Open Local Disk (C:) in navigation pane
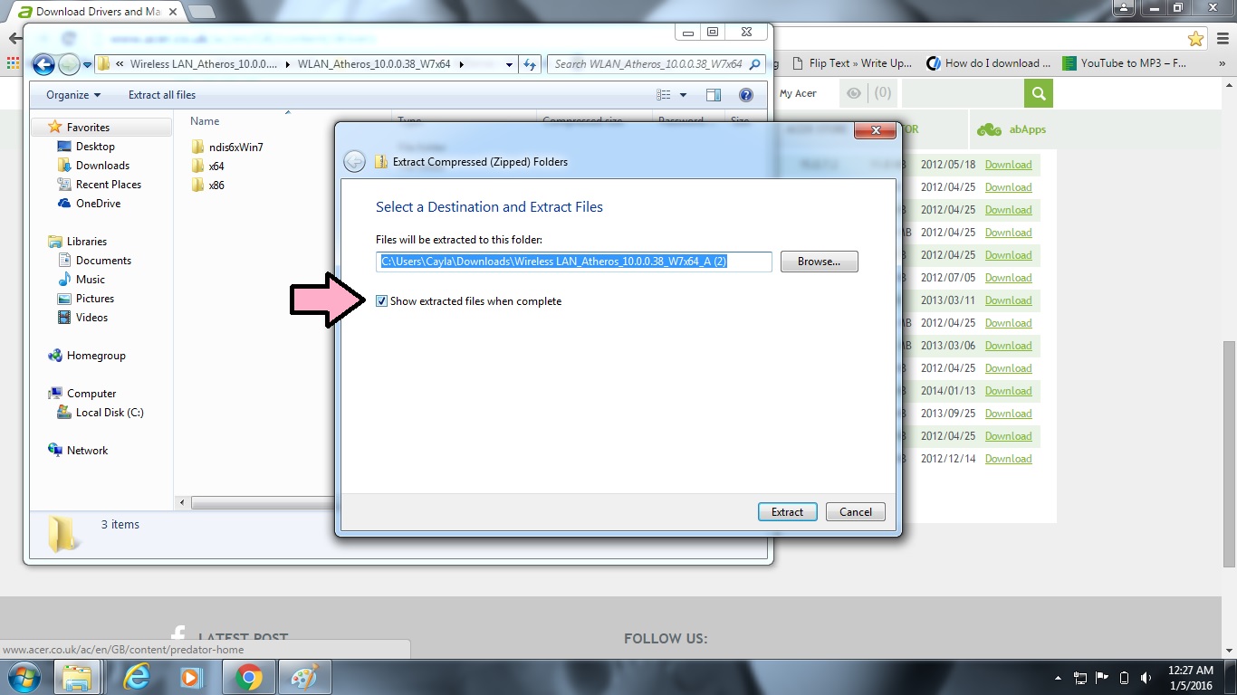 [x=109, y=413]
